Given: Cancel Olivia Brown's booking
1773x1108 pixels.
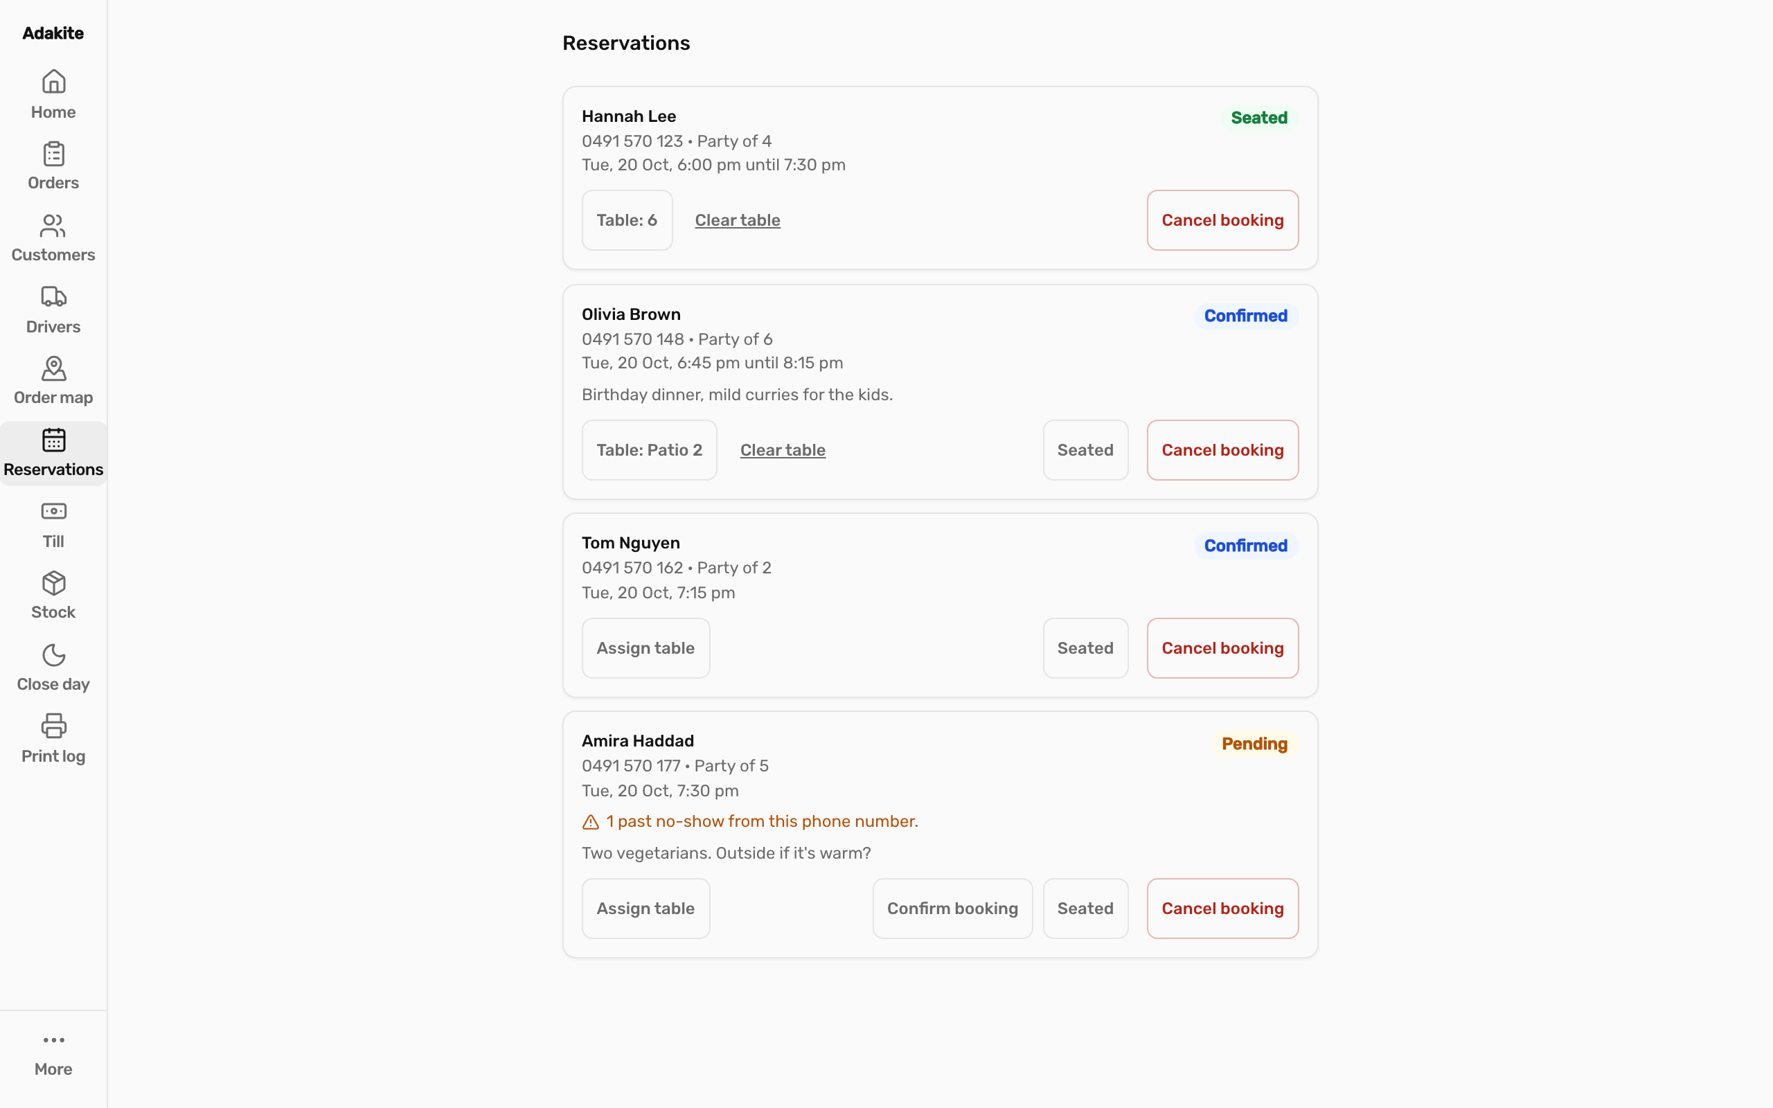Looking at the screenshot, I should tap(1222, 450).
